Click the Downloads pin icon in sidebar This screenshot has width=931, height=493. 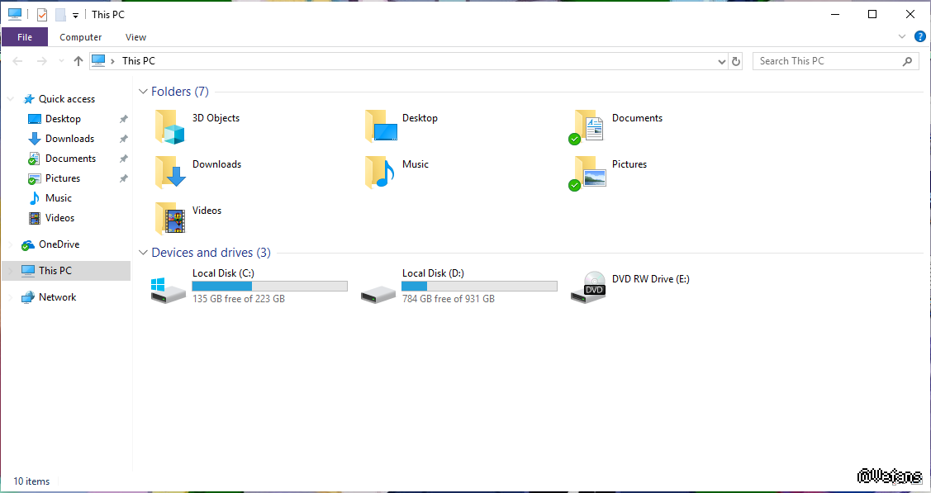tap(123, 139)
